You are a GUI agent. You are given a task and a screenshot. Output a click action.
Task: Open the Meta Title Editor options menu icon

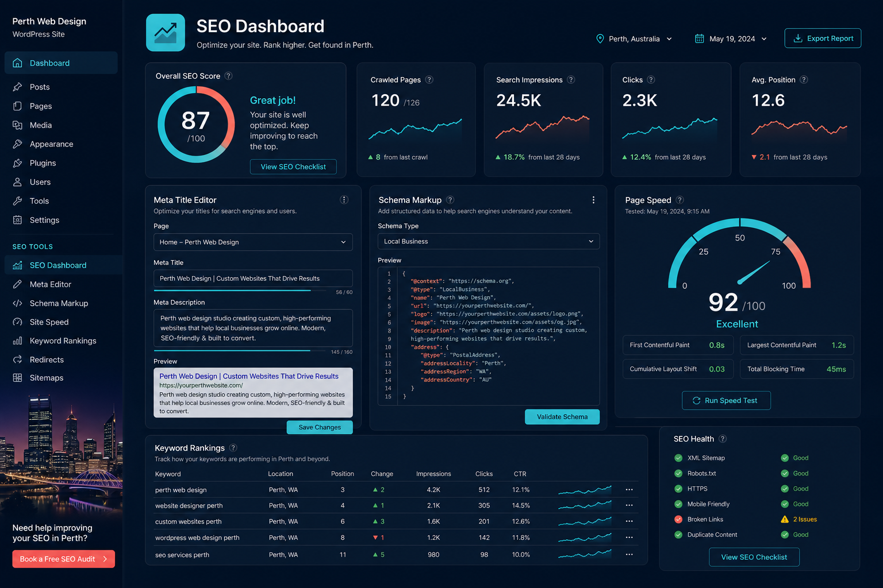click(x=344, y=200)
